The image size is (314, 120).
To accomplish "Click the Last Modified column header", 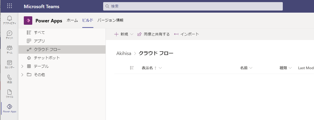I will pyautogui.click(x=306, y=68).
